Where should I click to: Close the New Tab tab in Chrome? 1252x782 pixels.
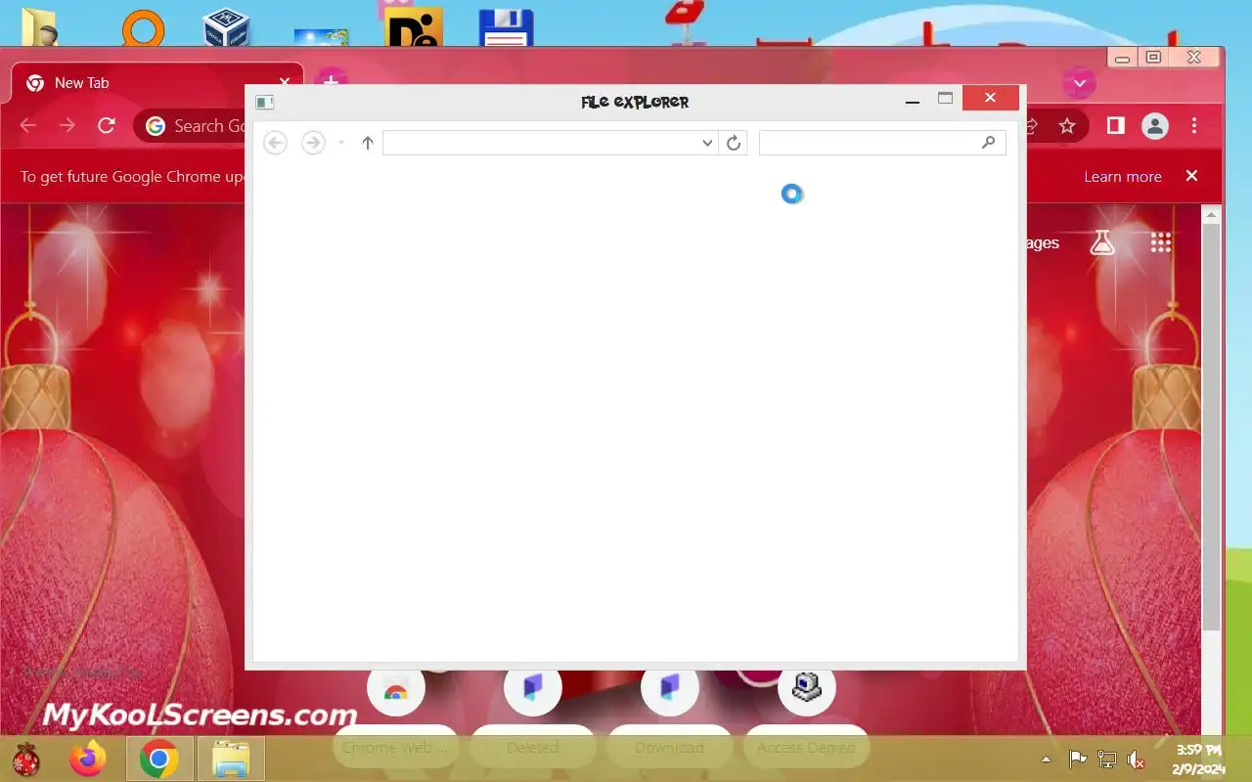click(285, 83)
